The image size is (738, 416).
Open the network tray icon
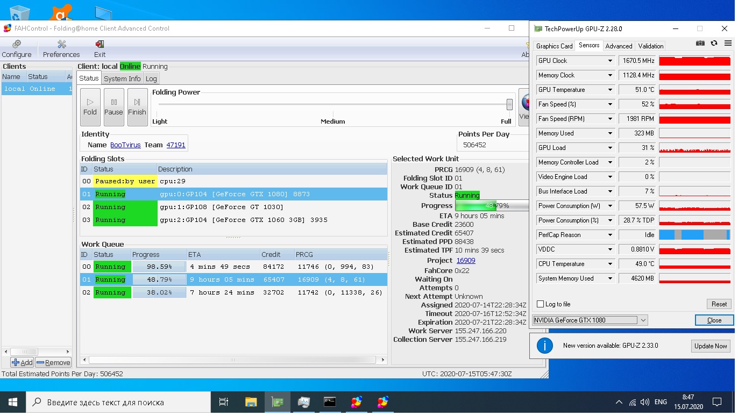pyautogui.click(x=632, y=402)
